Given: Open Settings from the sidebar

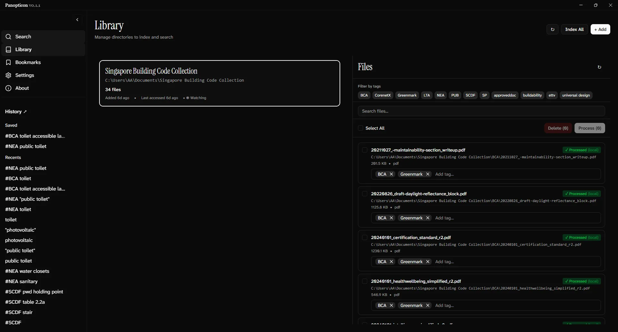Looking at the screenshot, I should (24, 75).
